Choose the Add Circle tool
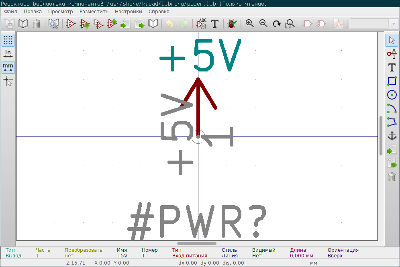This screenshot has width=400, height=267. click(392, 96)
